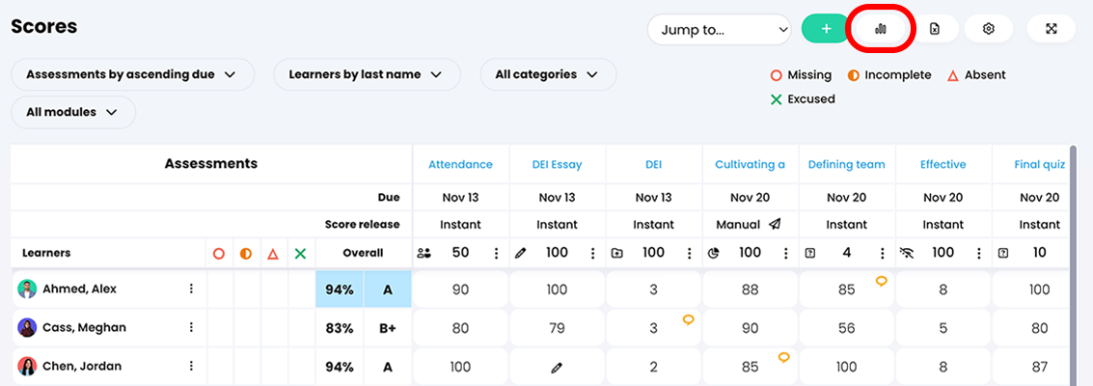Image resolution: width=1093 pixels, height=386 pixels.
Task: Open scores settings gear icon
Action: (x=988, y=29)
